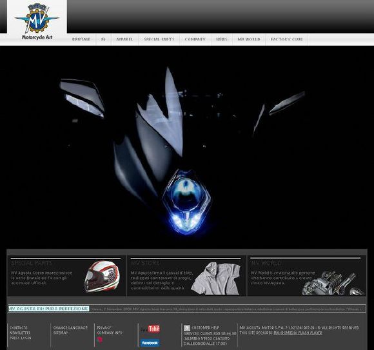Open the Macromedia Flash Player link
374x350 pixels.
pos(298,333)
